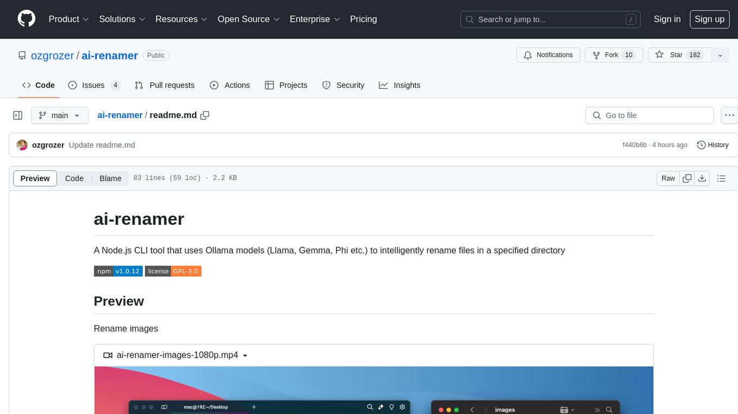
Task: Select the Preview view
Action: click(x=35, y=178)
